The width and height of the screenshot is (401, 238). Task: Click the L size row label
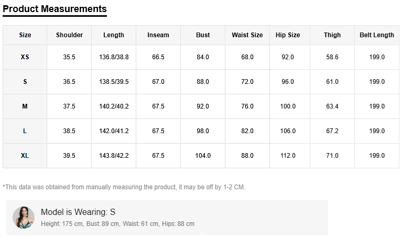click(25, 131)
